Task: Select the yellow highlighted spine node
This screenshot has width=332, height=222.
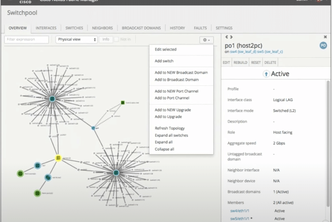Action: (x=58, y=158)
